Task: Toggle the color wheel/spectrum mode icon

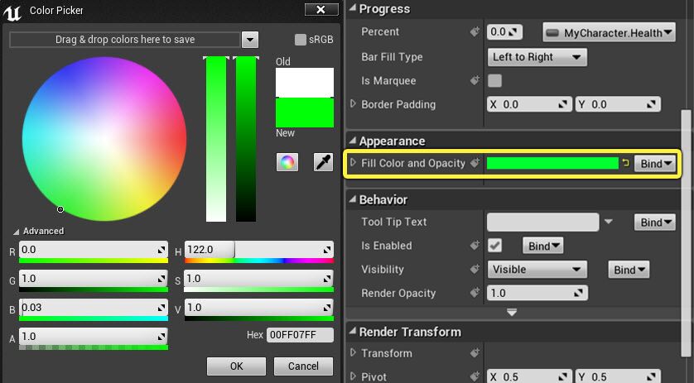Action: (287, 162)
